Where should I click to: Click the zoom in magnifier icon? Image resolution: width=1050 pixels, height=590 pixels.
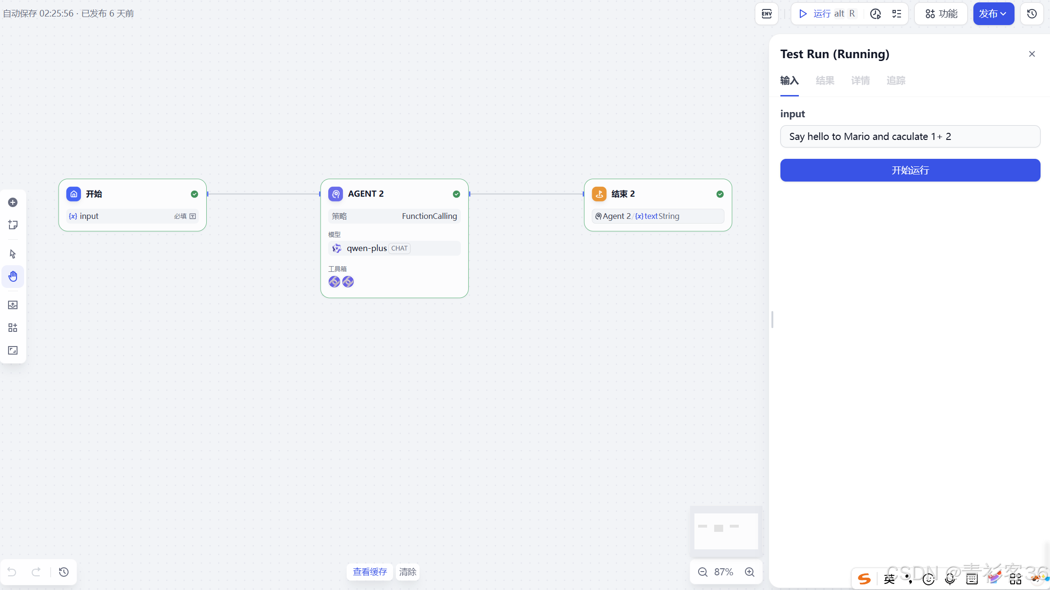coord(750,572)
